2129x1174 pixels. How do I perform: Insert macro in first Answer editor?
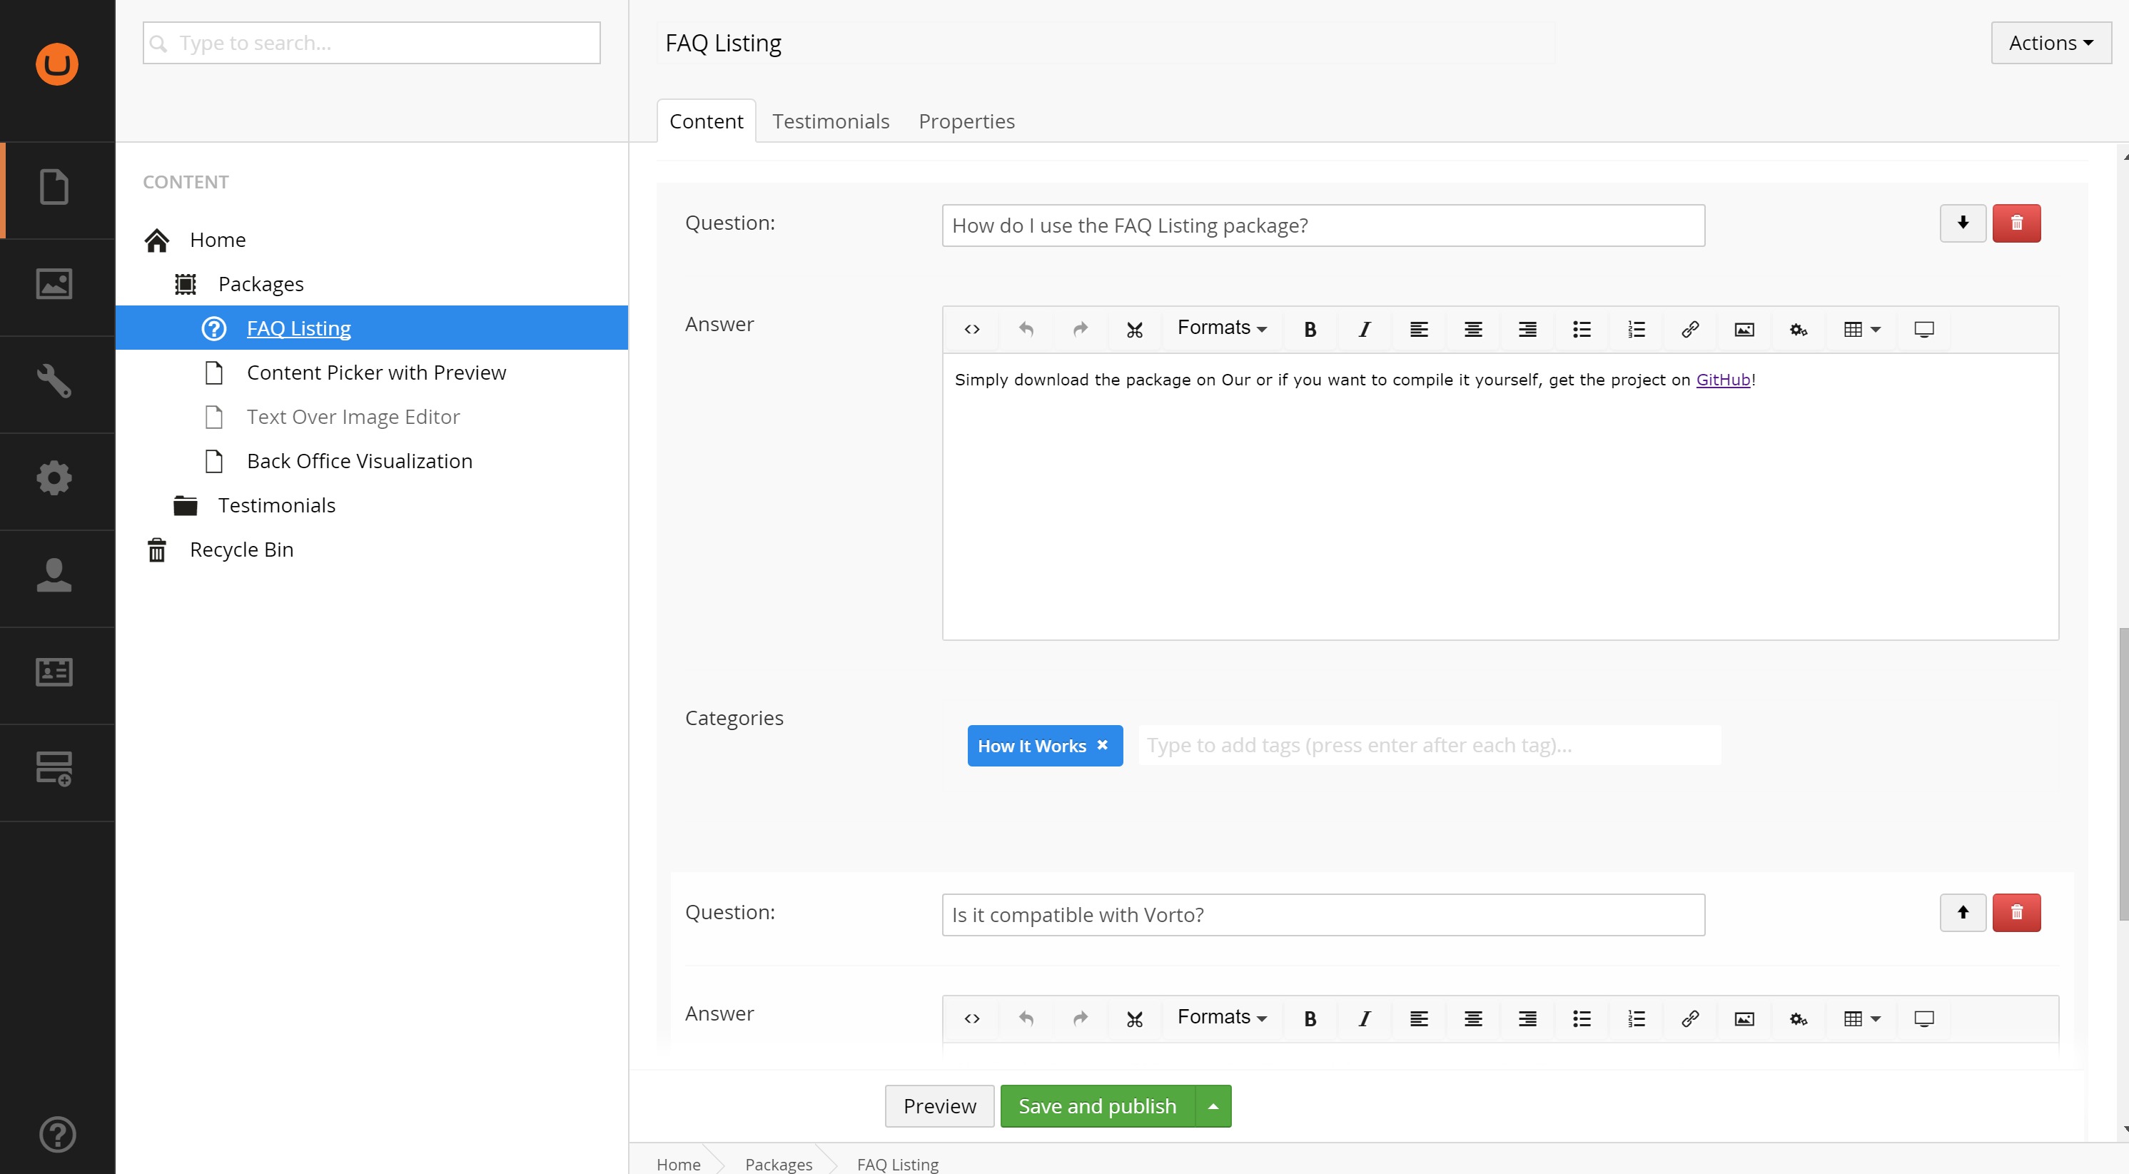click(1799, 330)
